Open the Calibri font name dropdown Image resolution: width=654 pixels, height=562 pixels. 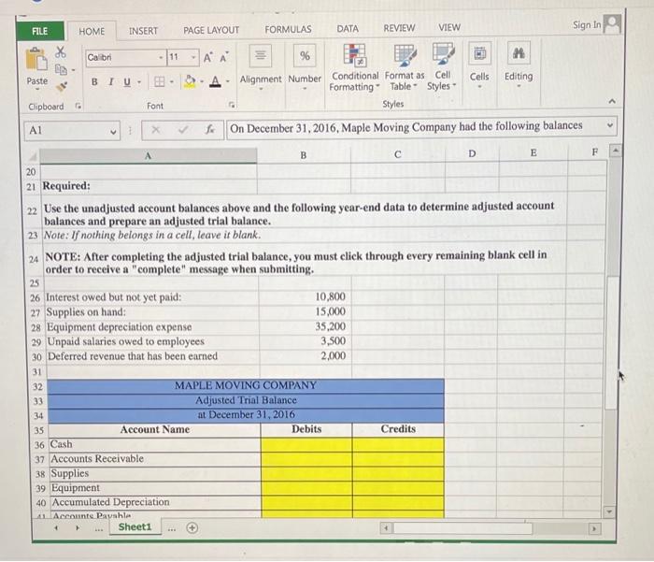161,57
